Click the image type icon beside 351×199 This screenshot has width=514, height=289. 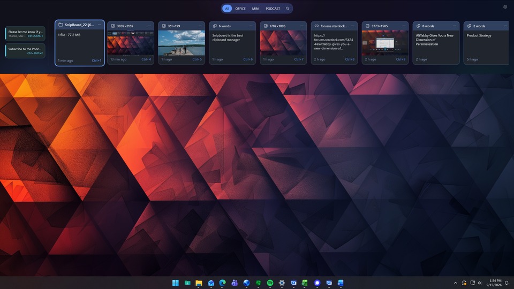pos(164,26)
